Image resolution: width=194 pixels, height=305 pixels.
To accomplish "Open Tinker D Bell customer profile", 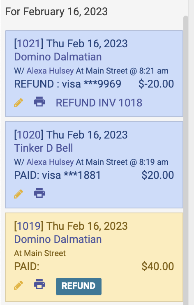I will click(x=44, y=148).
